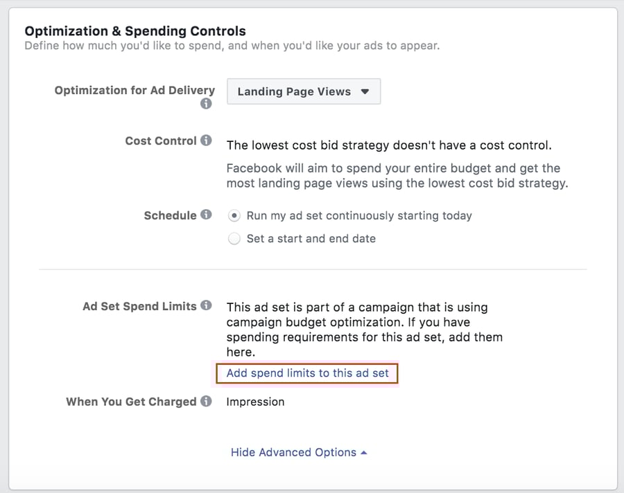
Task: Select "Run my ad set continuously starting today"
Action: (234, 215)
